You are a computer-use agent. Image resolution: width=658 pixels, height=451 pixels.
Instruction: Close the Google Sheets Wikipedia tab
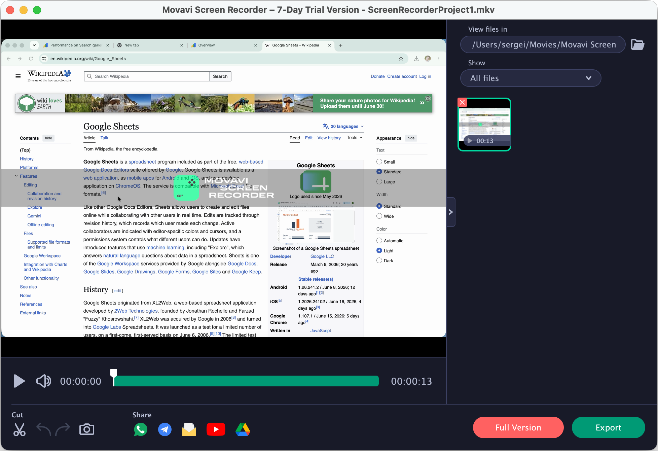[329, 45]
